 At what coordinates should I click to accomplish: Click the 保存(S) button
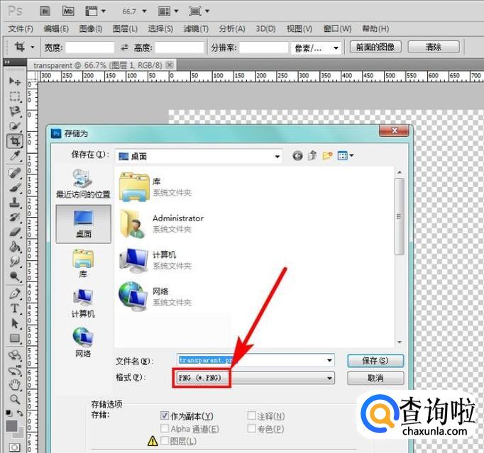[375, 361]
